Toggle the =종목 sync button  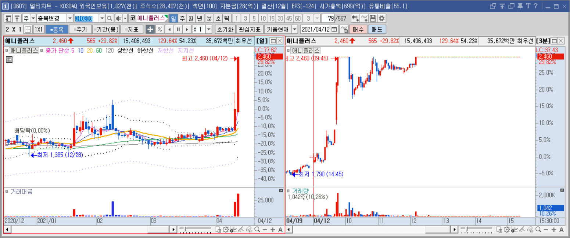coord(57,29)
